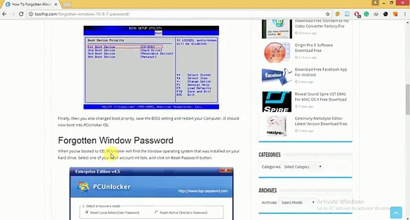Click the blue scroll-to-top arrow button

click(396, 213)
